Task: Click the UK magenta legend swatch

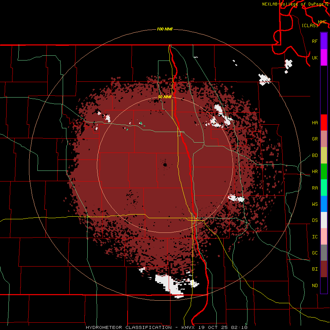Action: 324,58
